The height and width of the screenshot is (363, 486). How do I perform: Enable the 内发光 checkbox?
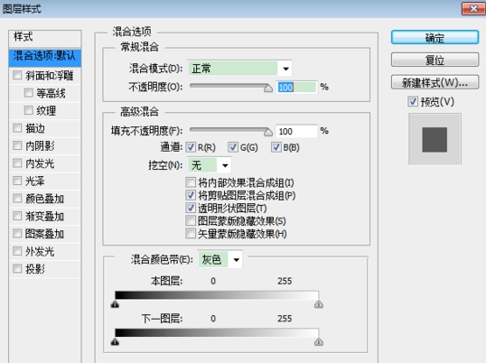coord(17,163)
